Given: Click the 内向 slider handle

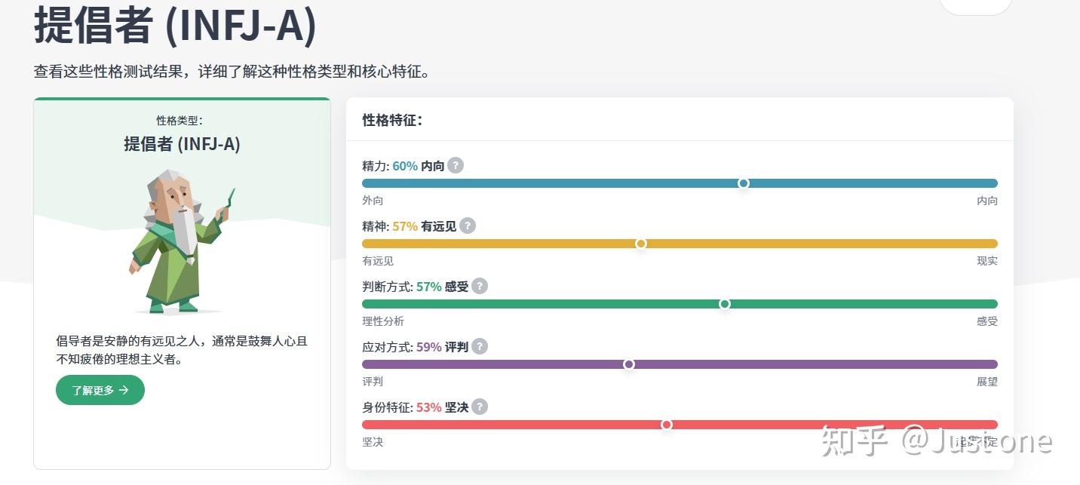Looking at the screenshot, I should (744, 183).
